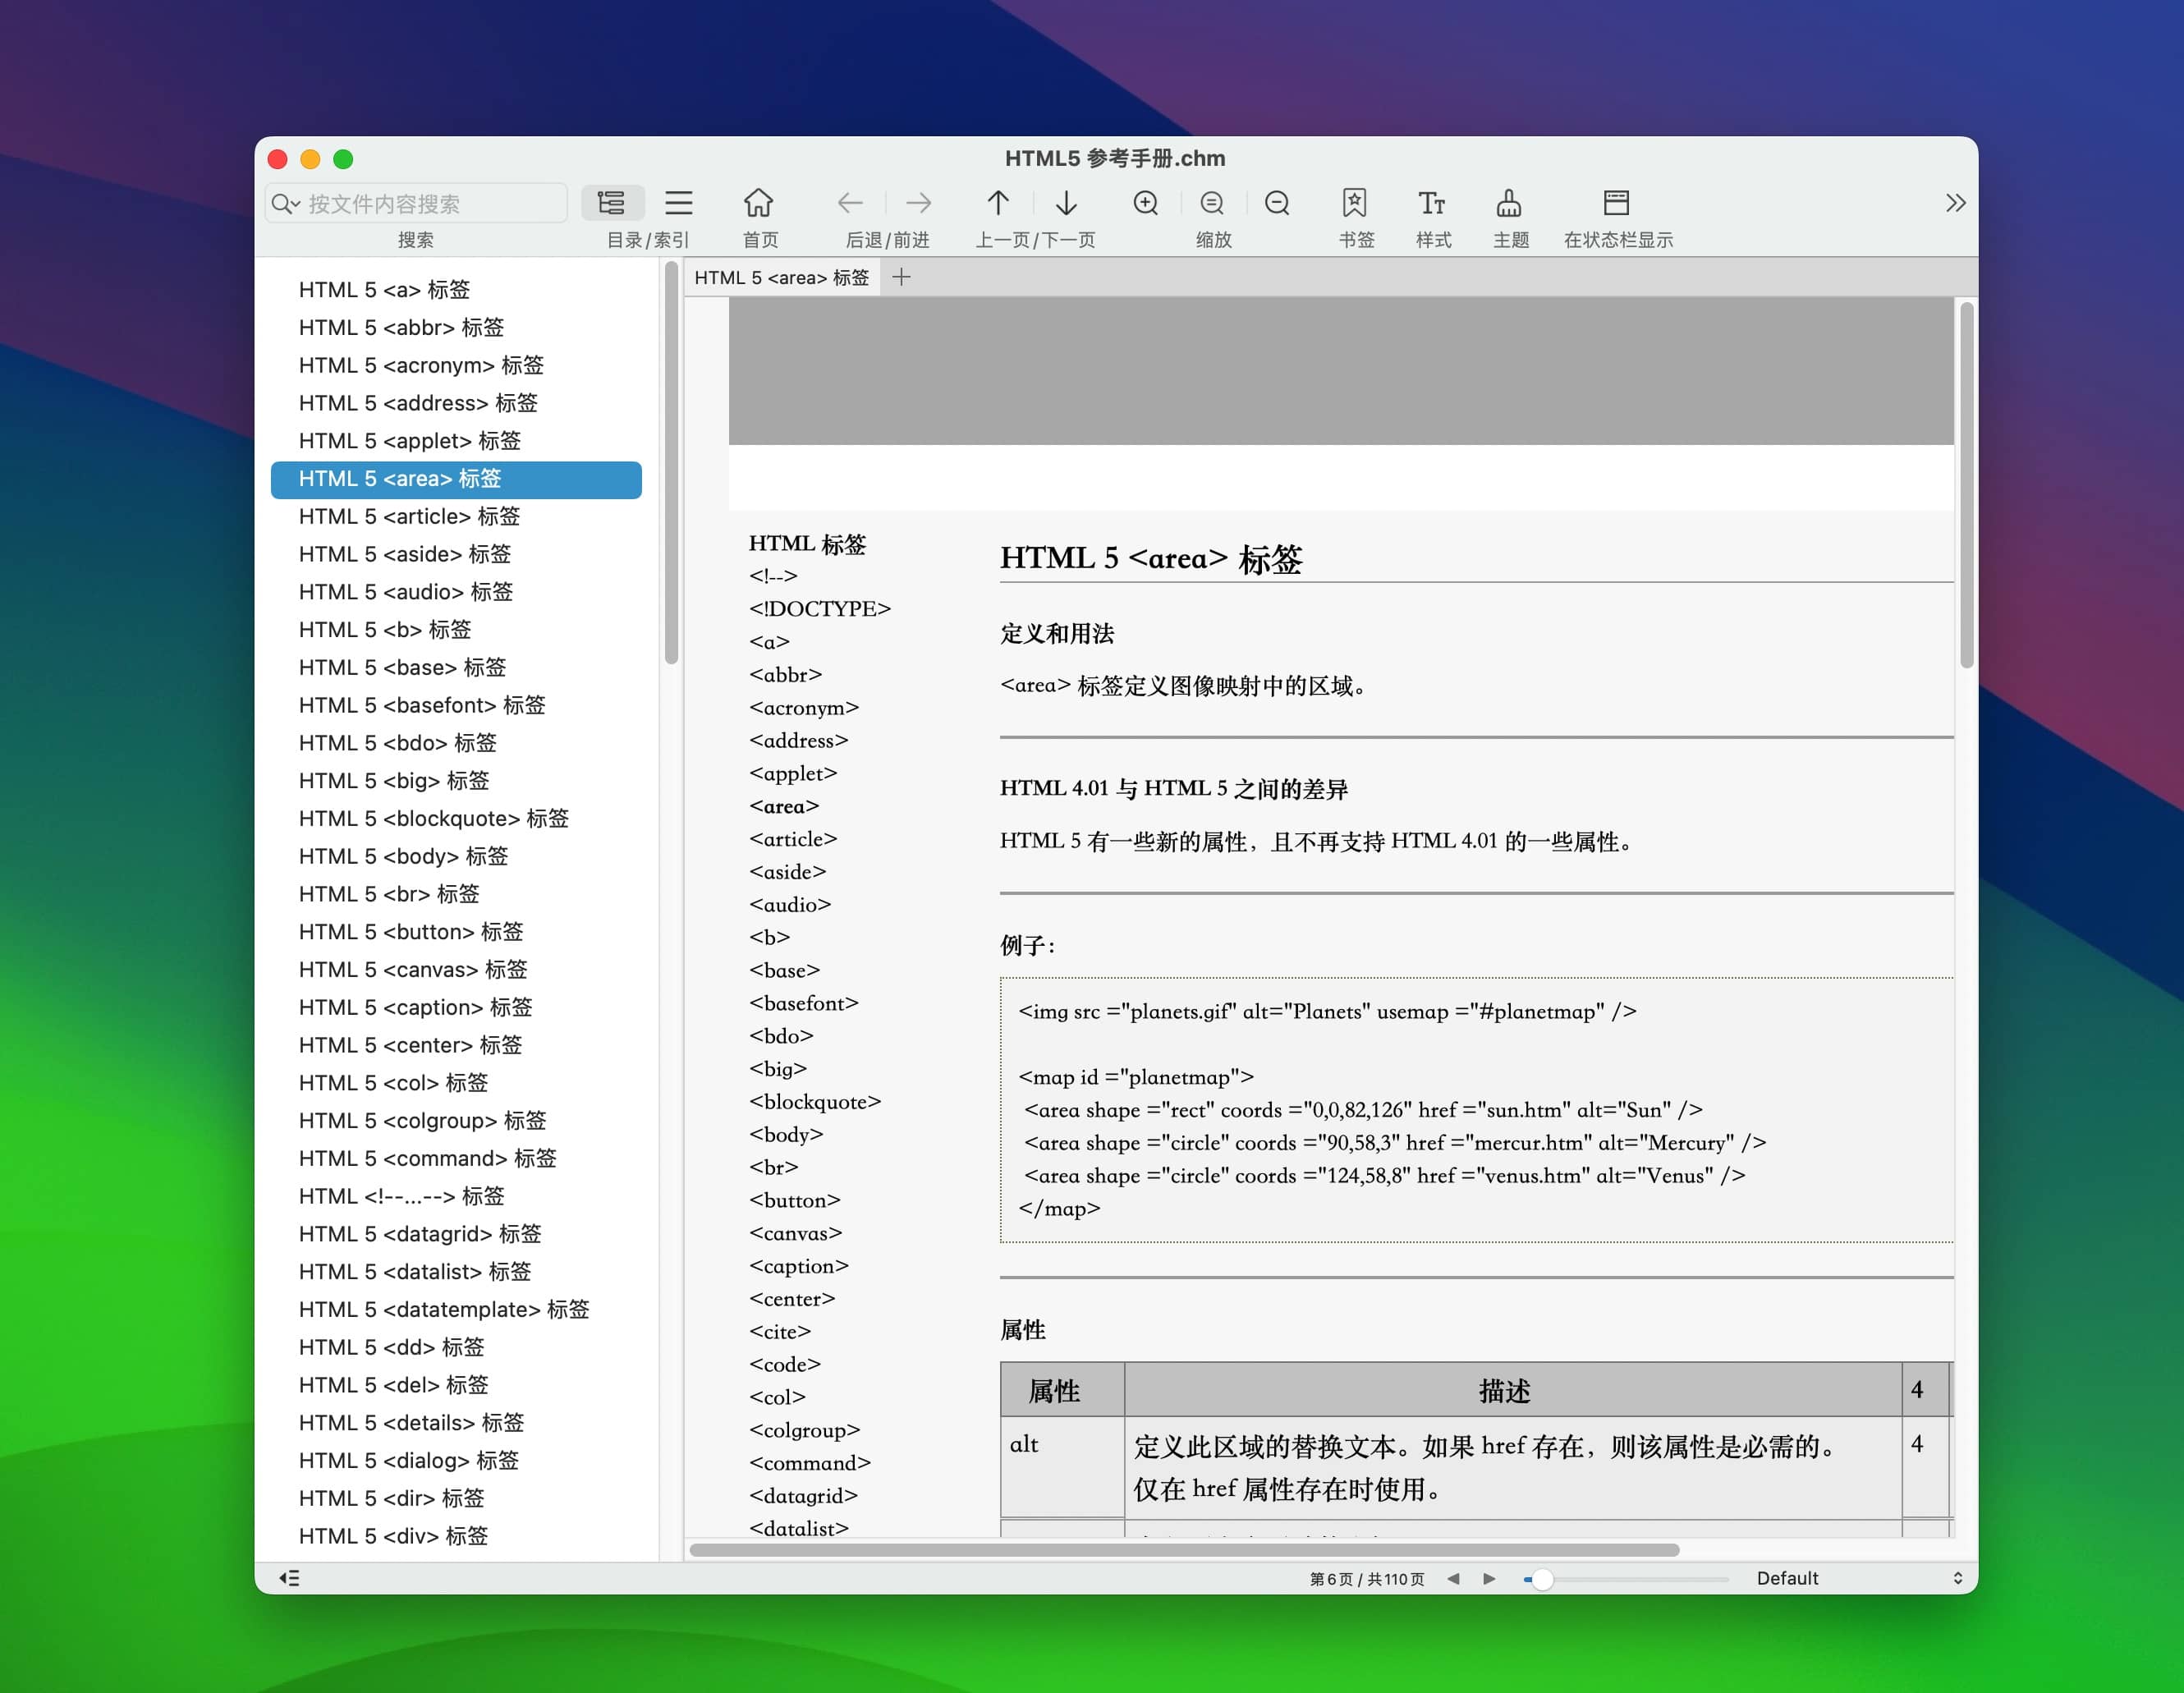Navigate forward with the right arrow
This screenshot has width=2184, height=1693.
918,203
